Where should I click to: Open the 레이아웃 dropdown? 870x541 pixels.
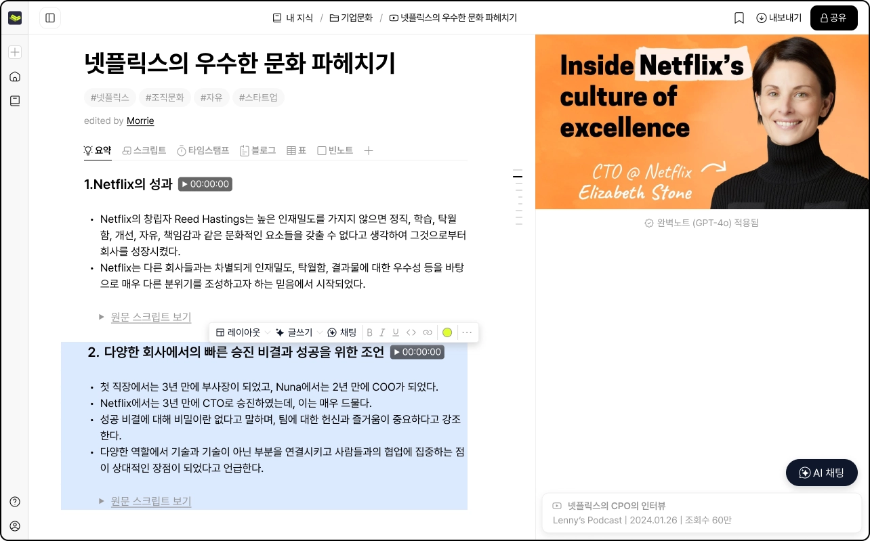tap(243, 332)
